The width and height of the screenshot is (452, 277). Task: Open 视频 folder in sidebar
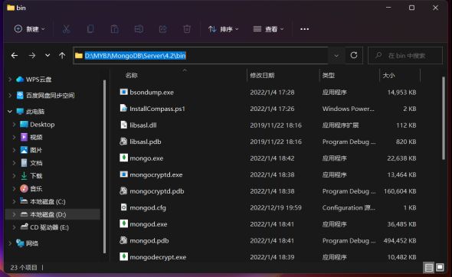(x=31, y=137)
